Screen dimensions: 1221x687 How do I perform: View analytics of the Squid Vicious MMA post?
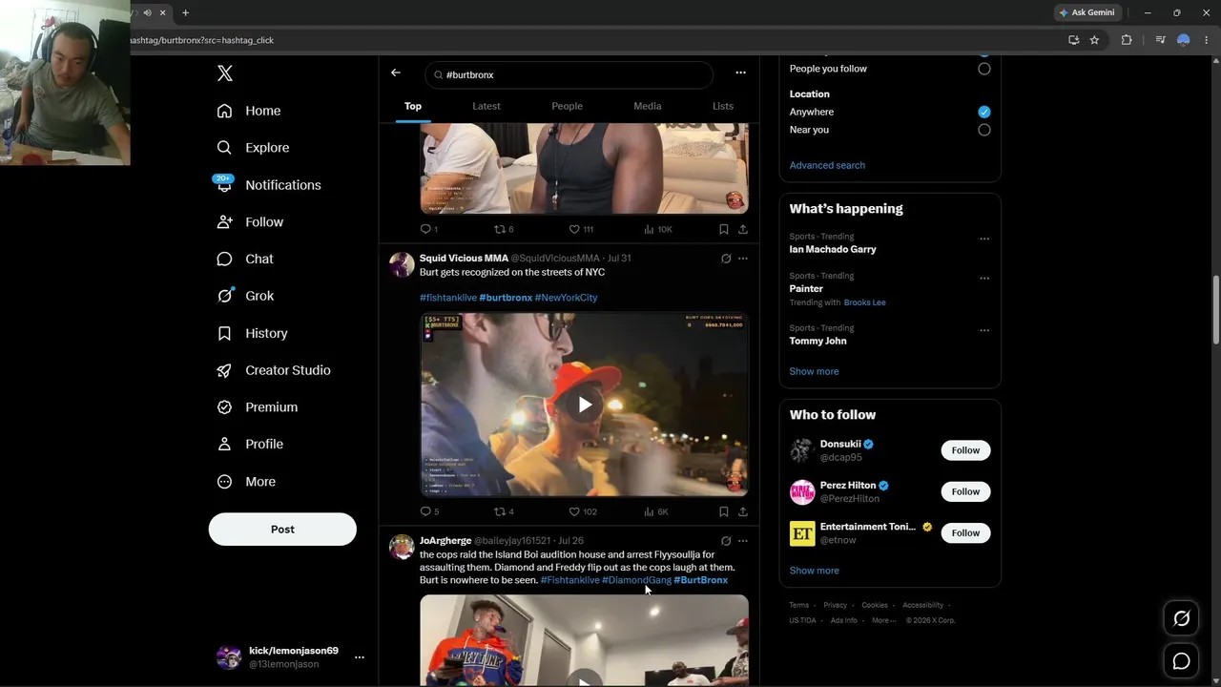[650, 511]
